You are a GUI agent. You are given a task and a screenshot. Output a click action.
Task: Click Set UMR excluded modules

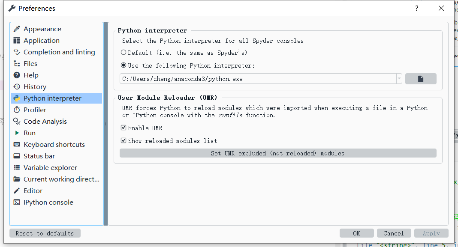click(x=278, y=153)
